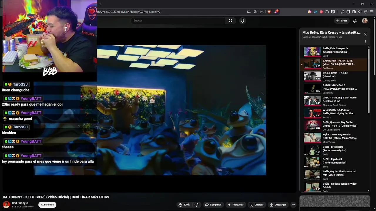Click the Mix: Beéle, Elvis Crespo playlist title
Image resolution: width=376 pixels, height=211 pixels.
[x=331, y=33]
